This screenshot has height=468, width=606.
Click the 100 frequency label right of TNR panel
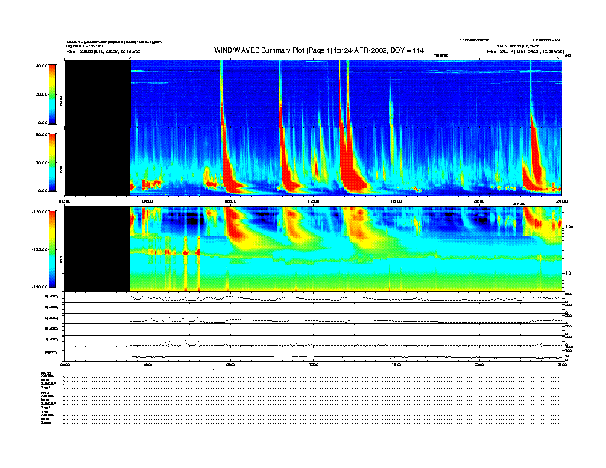[x=570, y=226]
